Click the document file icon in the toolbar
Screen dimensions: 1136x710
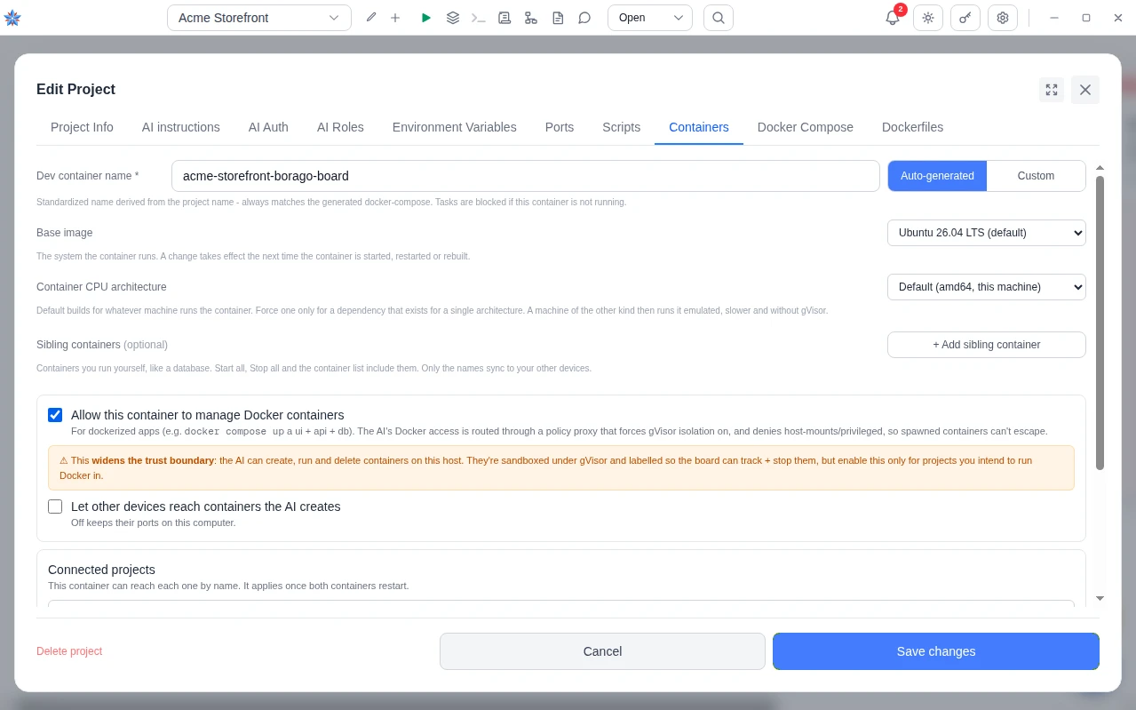tap(558, 18)
